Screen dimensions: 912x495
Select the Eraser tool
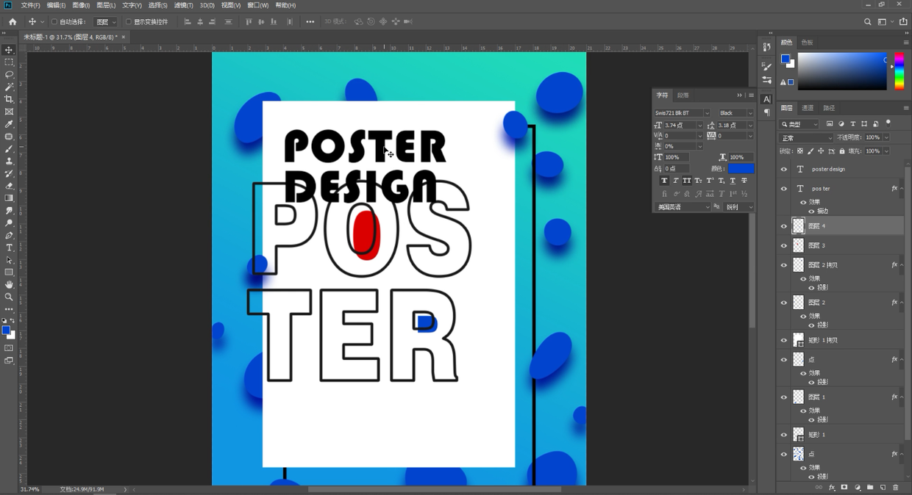coord(9,186)
